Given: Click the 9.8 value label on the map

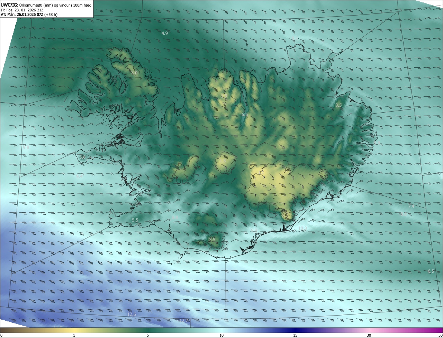Looking at the screenshot, I should (x=26, y=148).
